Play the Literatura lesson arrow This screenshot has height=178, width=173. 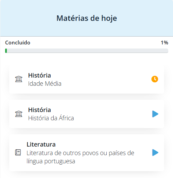[x=155, y=152]
